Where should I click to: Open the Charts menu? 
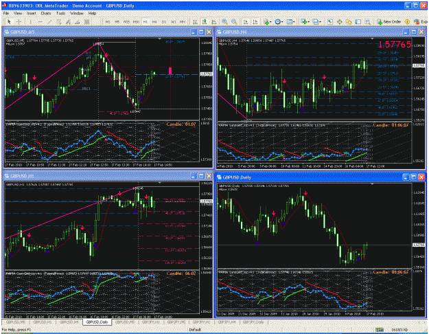click(46, 13)
